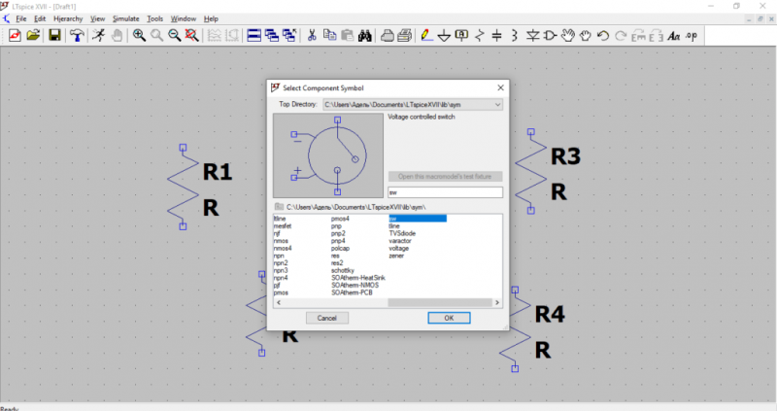777x411 pixels.
Task: Select 'res2' in the component list
Action: tap(337, 263)
